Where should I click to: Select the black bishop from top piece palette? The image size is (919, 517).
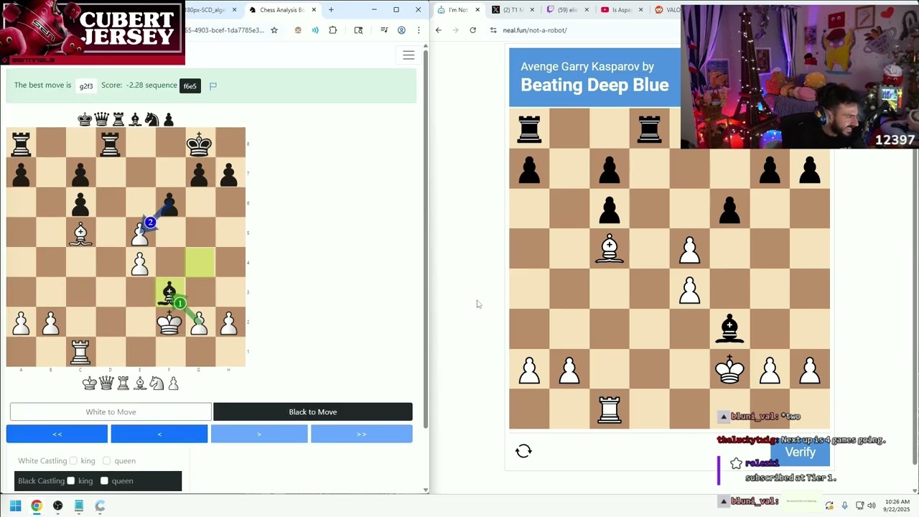point(135,119)
